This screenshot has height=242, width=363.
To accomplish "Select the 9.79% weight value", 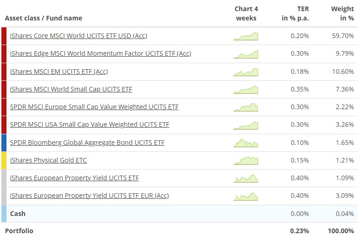I will 345,53.
